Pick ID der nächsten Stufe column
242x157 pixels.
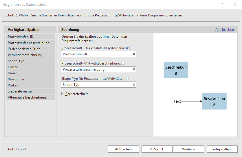[x=30, y=49]
